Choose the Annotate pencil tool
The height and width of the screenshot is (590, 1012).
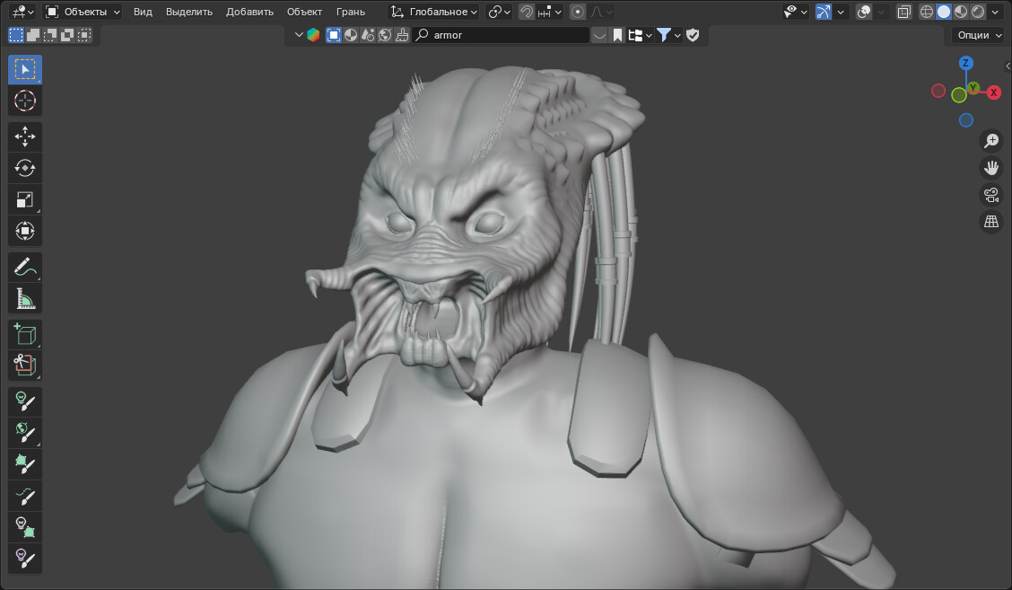pyautogui.click(x=24, y=267)
